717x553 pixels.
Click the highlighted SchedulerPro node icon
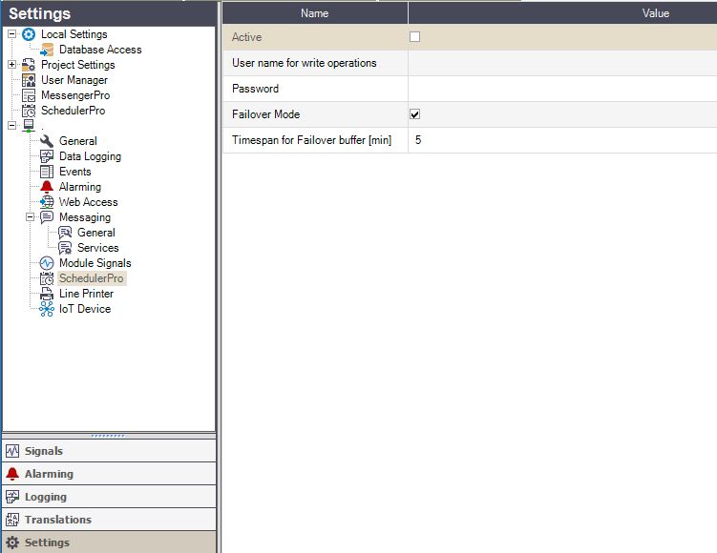[x=47, y=278]
